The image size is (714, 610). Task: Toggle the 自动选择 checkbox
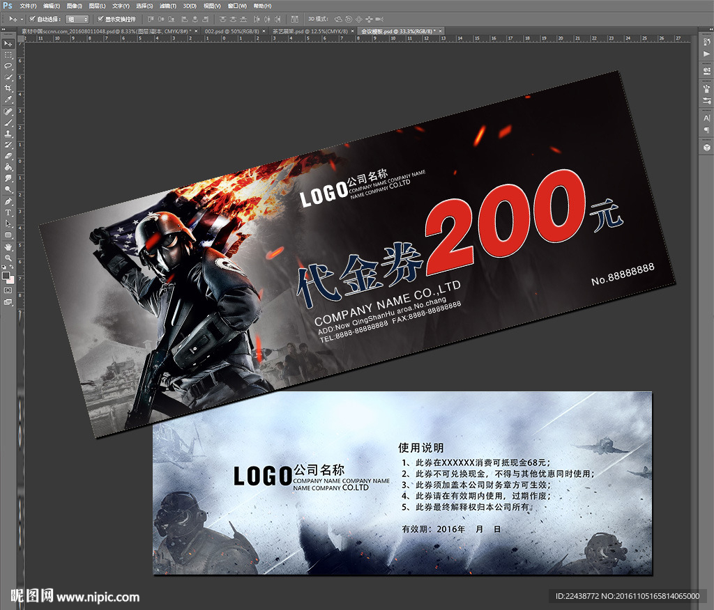point(32,19)
